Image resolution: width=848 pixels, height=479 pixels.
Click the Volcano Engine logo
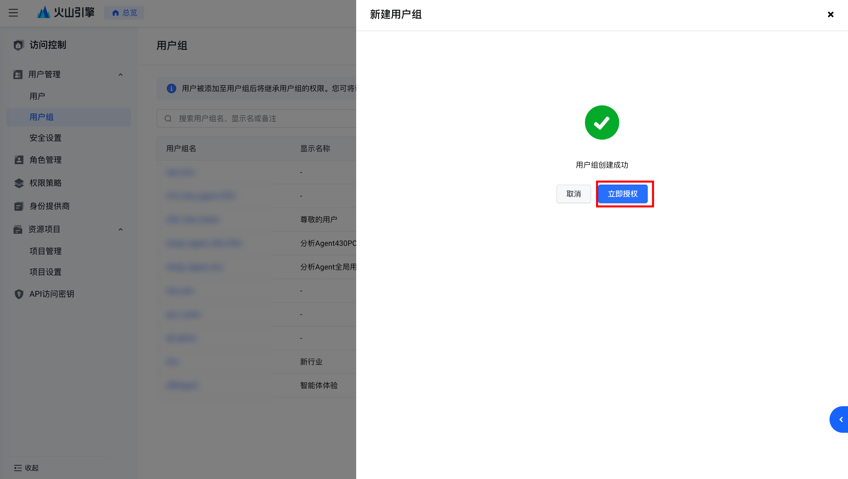click(x=66, y=12)
